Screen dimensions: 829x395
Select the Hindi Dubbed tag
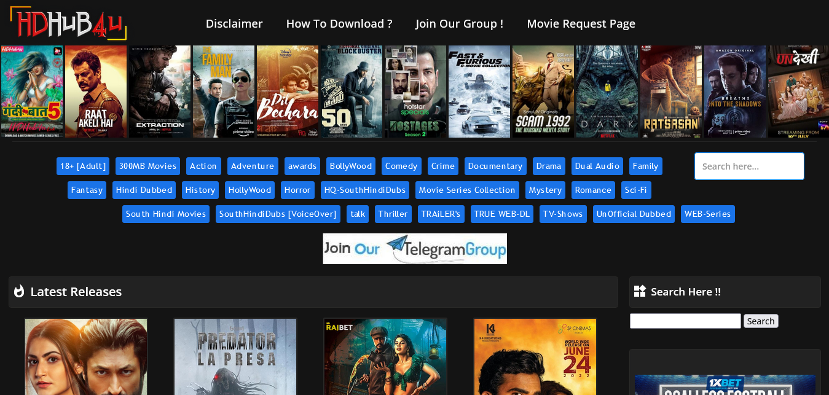click(x=144, y=190)
